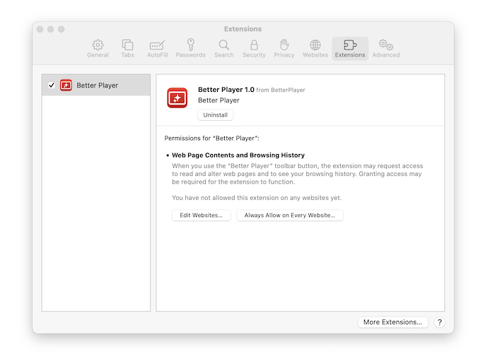This screenshot has width=495, height=359.
Task: Click the Websites tab label
Action: click(x=315, y=55)
